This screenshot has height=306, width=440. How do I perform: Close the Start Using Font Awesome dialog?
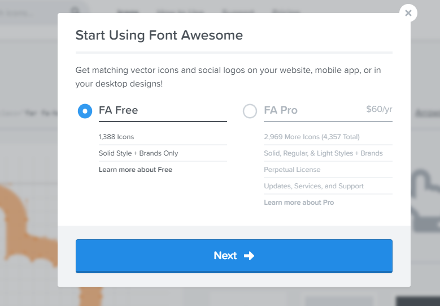pyautogui.click(x=408, y=13)
